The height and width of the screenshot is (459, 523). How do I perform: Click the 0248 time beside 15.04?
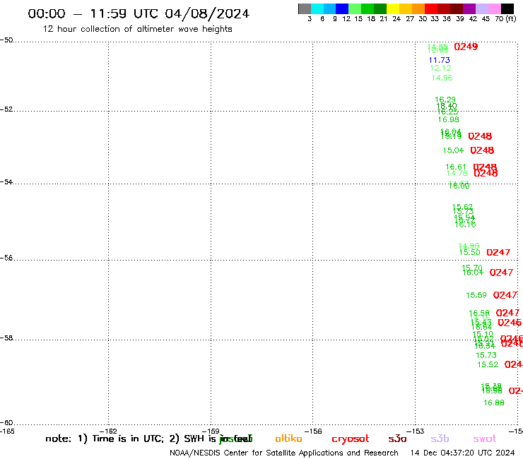click(x=482, y=150)
